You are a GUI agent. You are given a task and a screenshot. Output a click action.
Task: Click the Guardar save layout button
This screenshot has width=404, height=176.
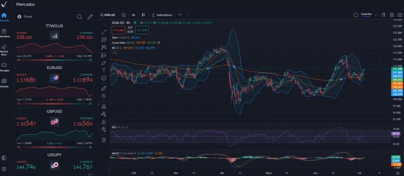[x=366, y=15]
